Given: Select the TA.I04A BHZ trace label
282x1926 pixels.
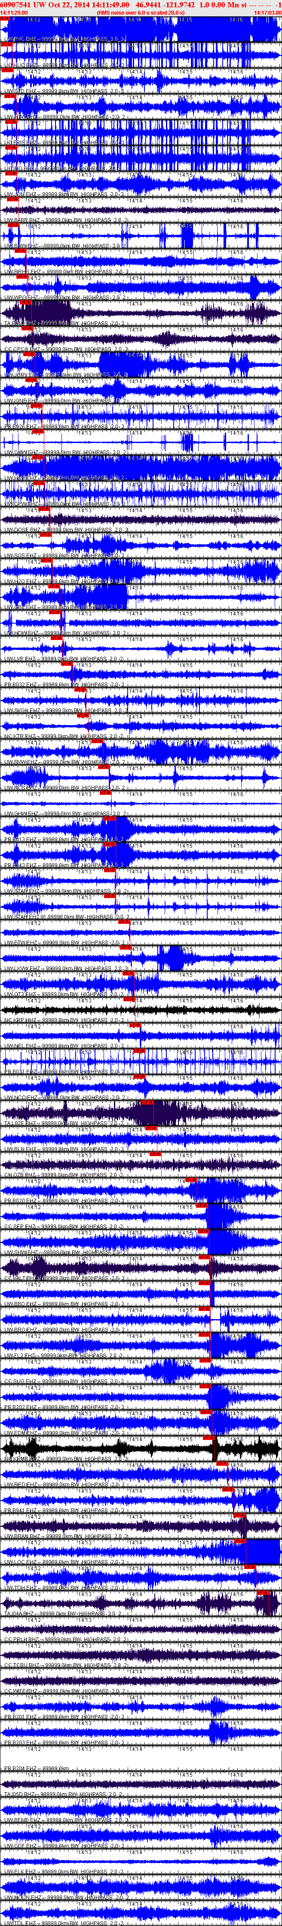Looking at the screenshot, I should pos(66,1612).
